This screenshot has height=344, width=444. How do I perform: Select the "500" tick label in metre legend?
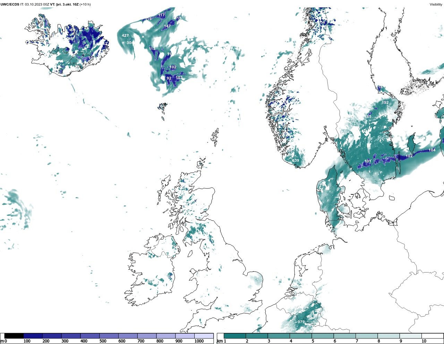click(x=103, y=341)
